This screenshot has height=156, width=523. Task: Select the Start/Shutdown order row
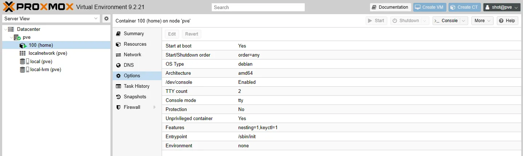coord(341,55)
